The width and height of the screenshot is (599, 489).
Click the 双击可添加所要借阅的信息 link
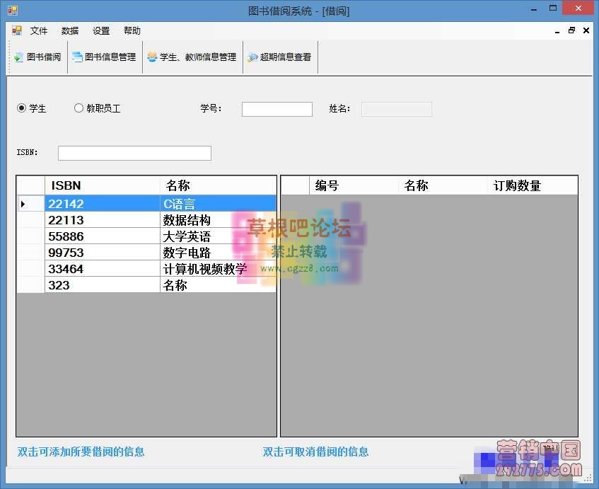(81, 451)
